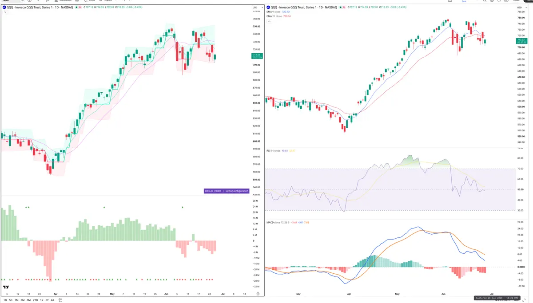
Task: Select the All time range button
Action: (52, 300)
